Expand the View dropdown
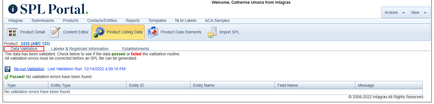Screen dimensions: 434x104 tap(419, 12)
